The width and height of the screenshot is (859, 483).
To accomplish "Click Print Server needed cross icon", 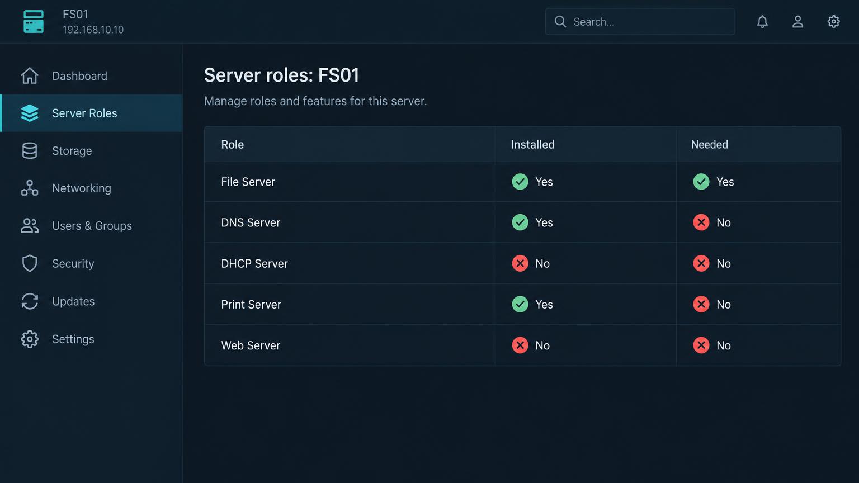I will tap(701, 304).
